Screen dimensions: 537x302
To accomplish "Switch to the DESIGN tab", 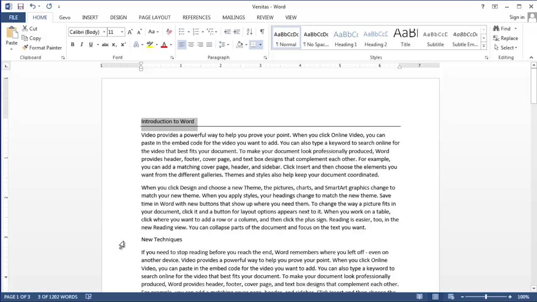I will pos(118,17).
